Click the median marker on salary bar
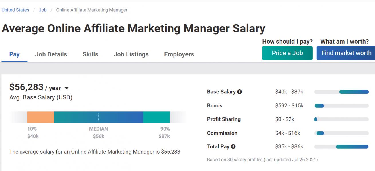 point(98,117)
